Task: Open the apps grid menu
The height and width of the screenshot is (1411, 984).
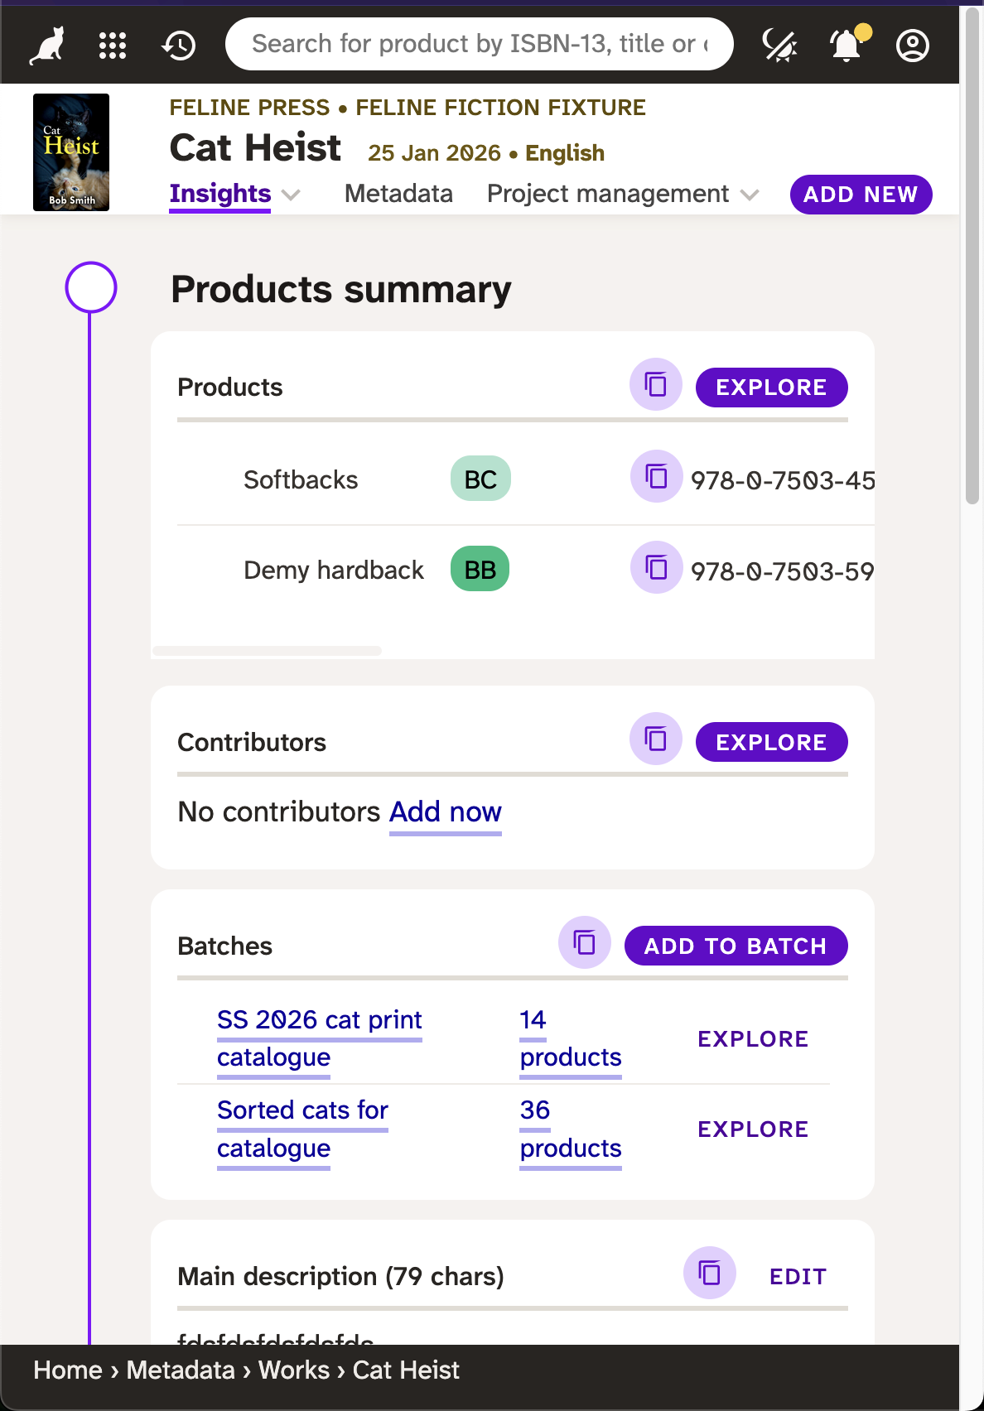Action: tap(113, 45)
